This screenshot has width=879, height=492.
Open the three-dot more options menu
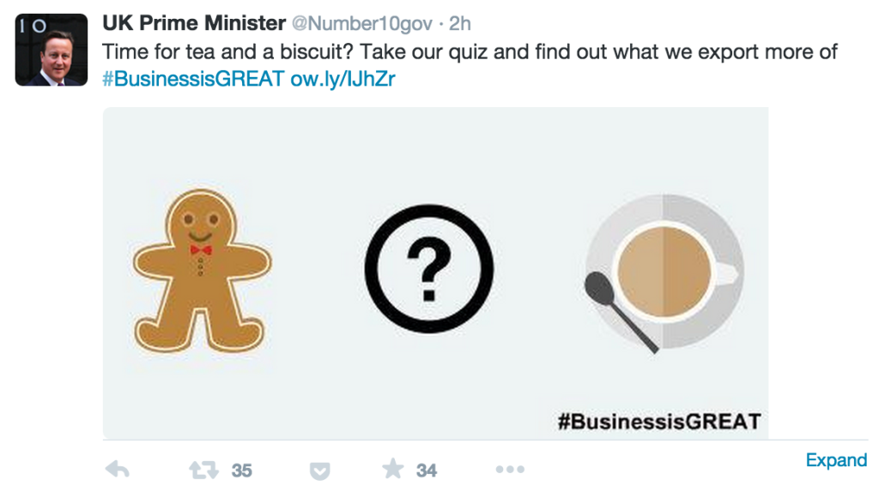(510, 469)
